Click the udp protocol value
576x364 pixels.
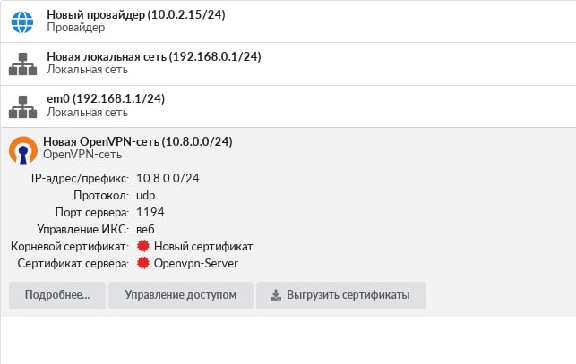click(x=145, y=196)
